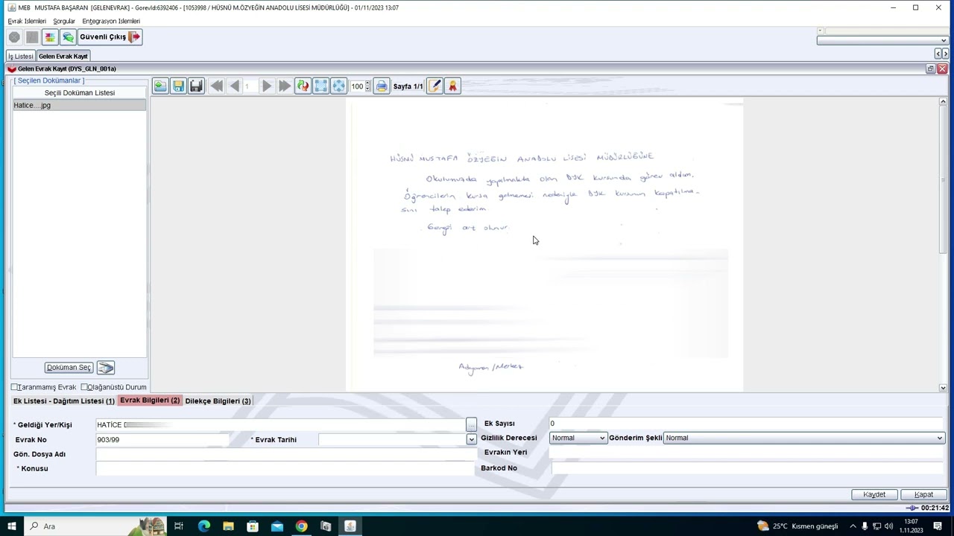Select Gelen Evrak Kayıt tab
The width and height of the screenshot is (954, 536).
tap(63, 57)
